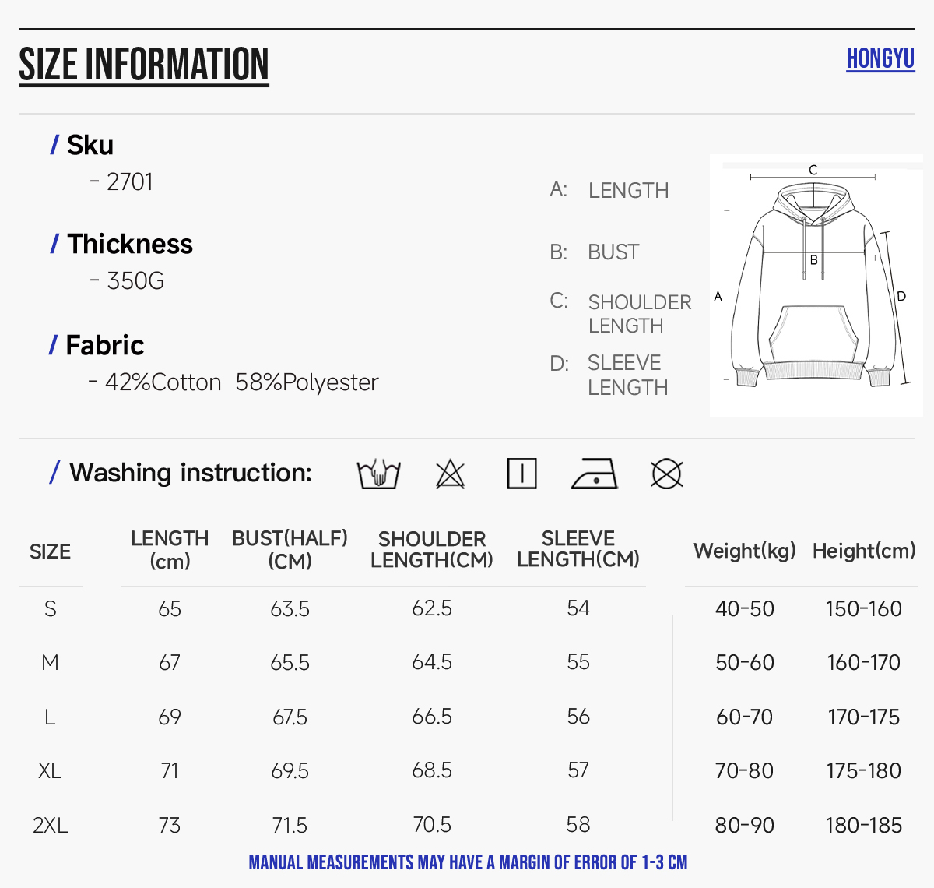Screen dimensions: 934x888
Task: Open the HONGYU brand link
Action: 880,58
